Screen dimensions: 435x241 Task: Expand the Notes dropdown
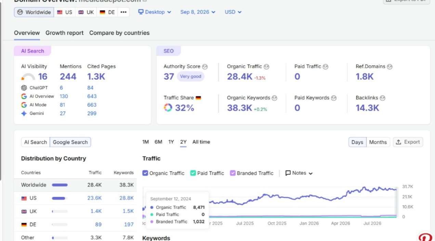tap(299, 173)
